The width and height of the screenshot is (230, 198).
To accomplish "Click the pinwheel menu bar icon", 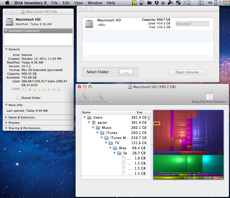I will (x=170, y=3).
